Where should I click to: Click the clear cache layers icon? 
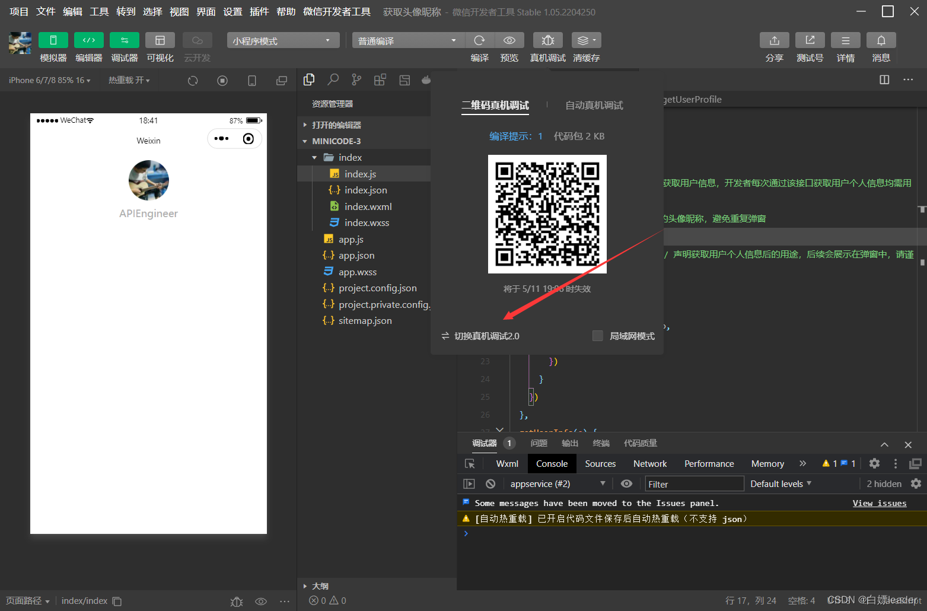pos(586,40)
